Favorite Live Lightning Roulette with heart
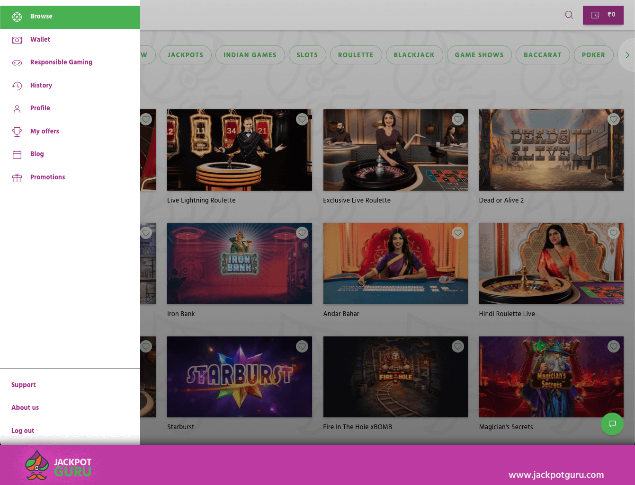Image resolution: width=635 pixels, height=485 pixels. pyautogui.click(x=302, y=119)
